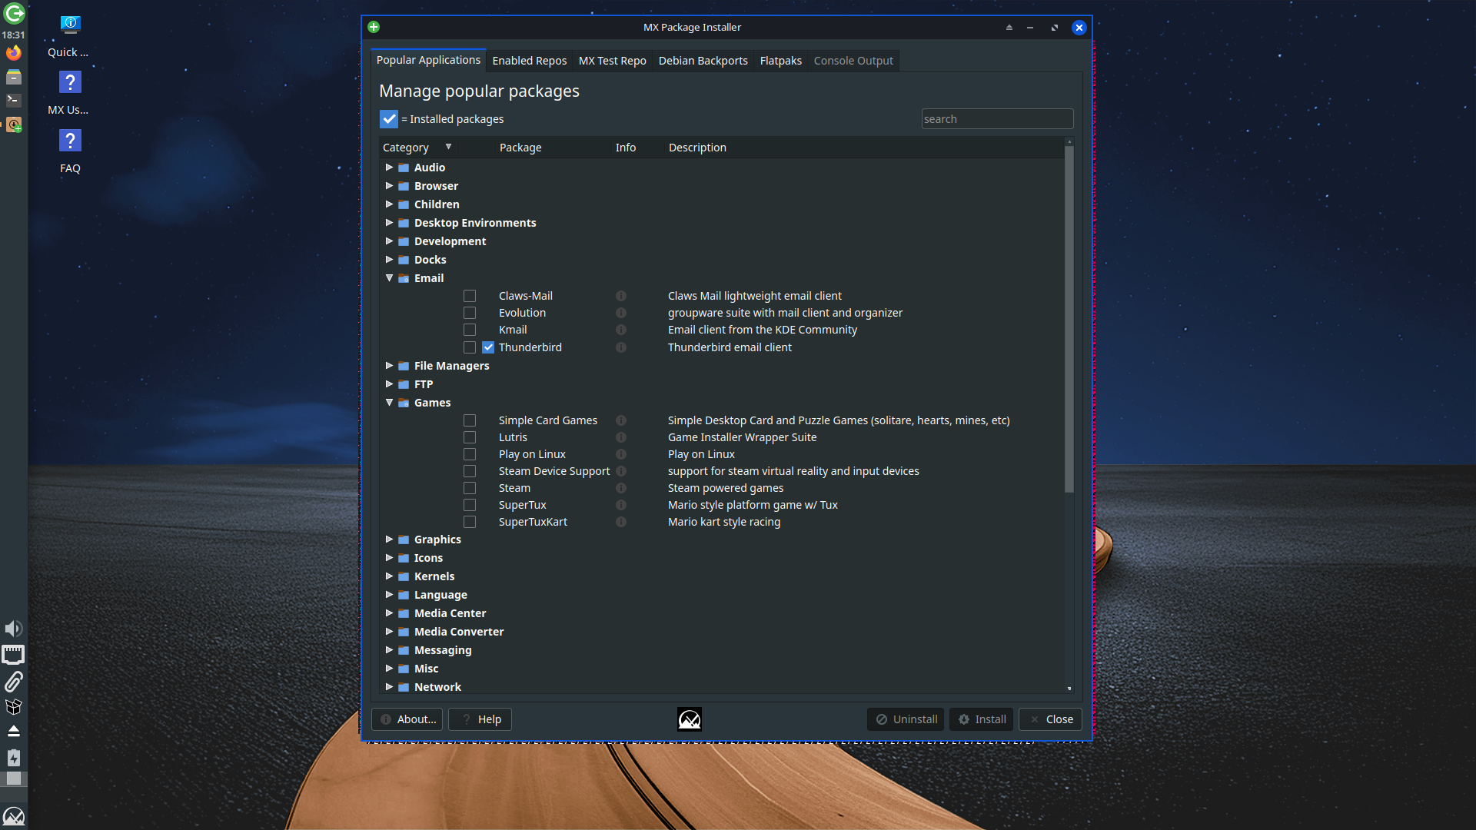This screenshot has width=1476, height=830.
Task: View info for SuperTuxKart
Action: [621, 522]
